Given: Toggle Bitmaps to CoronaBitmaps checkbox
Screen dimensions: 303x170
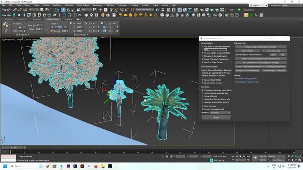Looking at the screenshot, I should [203, 56].
